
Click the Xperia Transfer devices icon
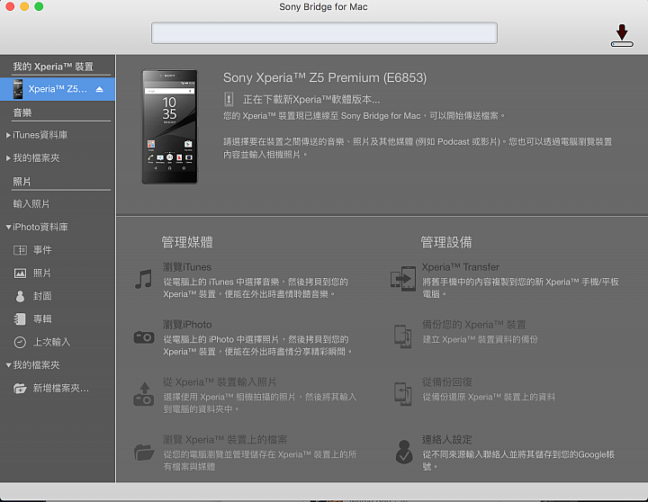(x=403, y=279)
